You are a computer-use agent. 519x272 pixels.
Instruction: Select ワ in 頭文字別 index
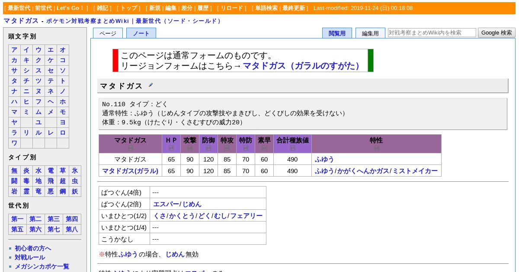point(14,143)
